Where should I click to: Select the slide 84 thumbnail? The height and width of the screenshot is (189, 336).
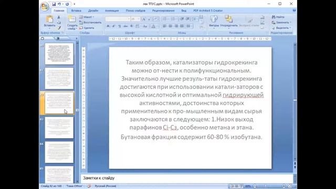[59, 152]
